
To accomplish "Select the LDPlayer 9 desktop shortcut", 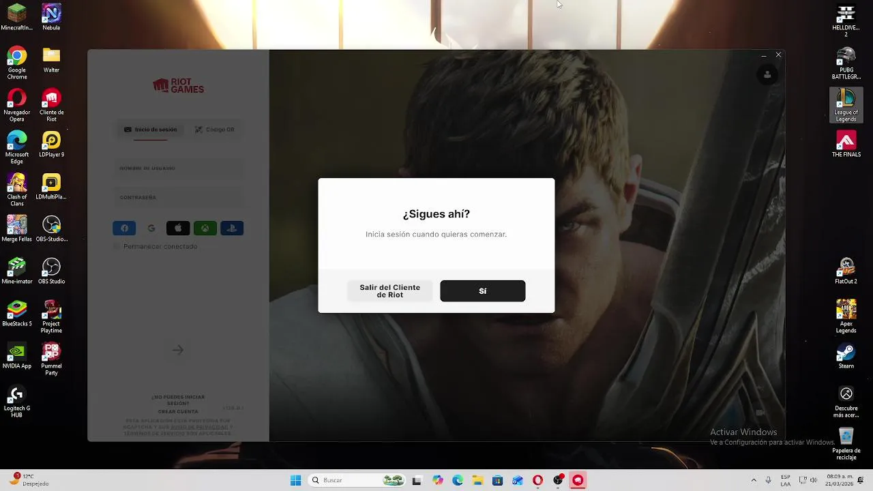I will point(51,144).
